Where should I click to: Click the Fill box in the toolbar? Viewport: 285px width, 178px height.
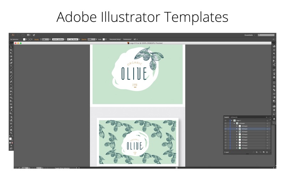click(10, 138)
